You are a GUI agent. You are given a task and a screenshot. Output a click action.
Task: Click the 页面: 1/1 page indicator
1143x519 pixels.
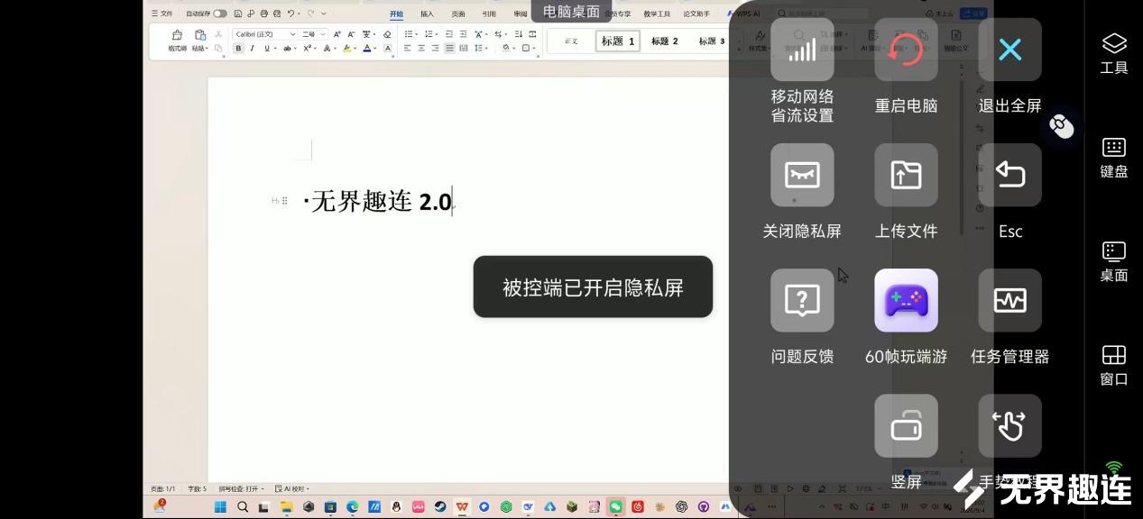point(163,488)
